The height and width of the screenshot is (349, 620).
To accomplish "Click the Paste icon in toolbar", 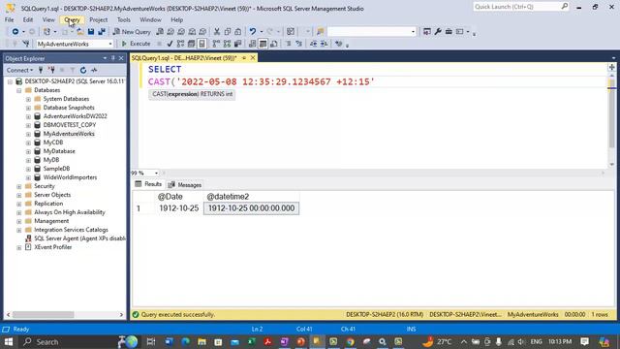I will pos(238,32).
